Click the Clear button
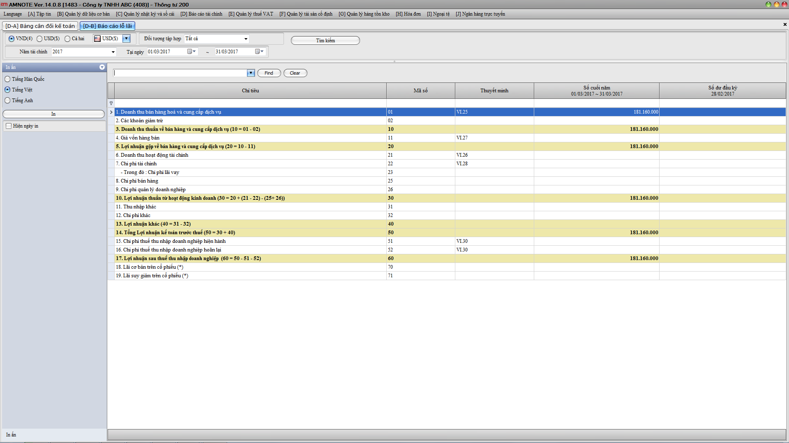The height and width of the screenshot is (443, 789). (x=295, y=73)
